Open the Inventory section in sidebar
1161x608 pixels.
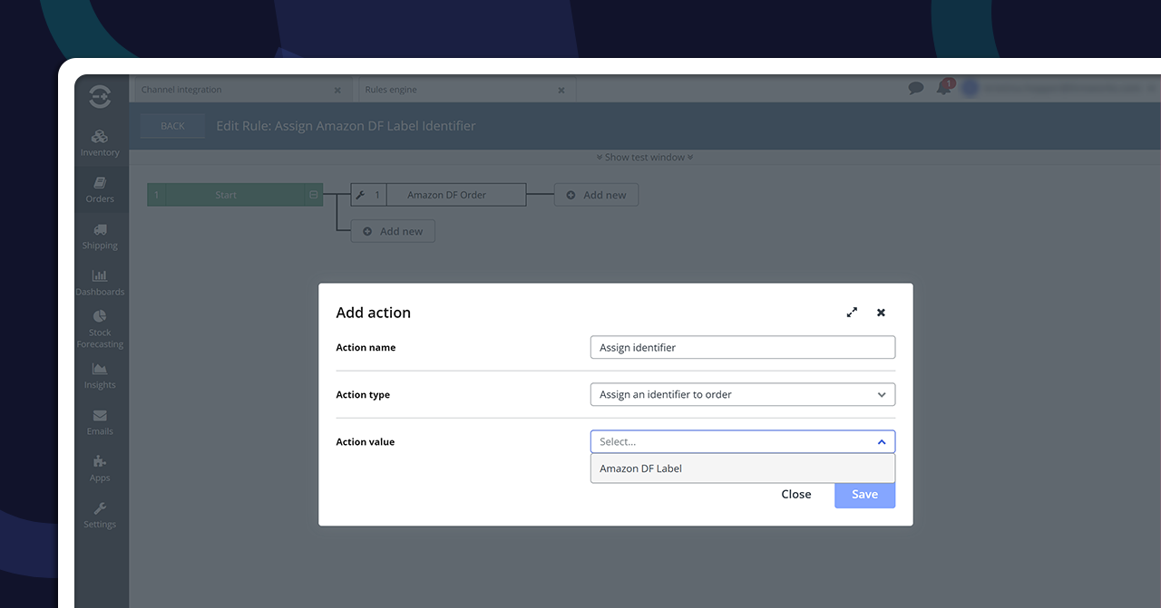point(100,142)
